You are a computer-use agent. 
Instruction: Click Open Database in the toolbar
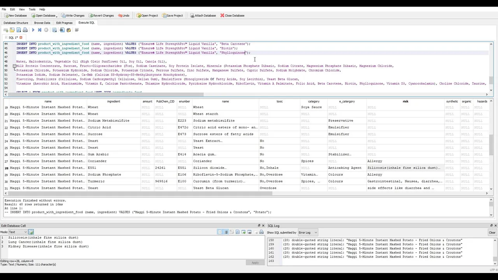pyautogui.click(x=43, y=16)
